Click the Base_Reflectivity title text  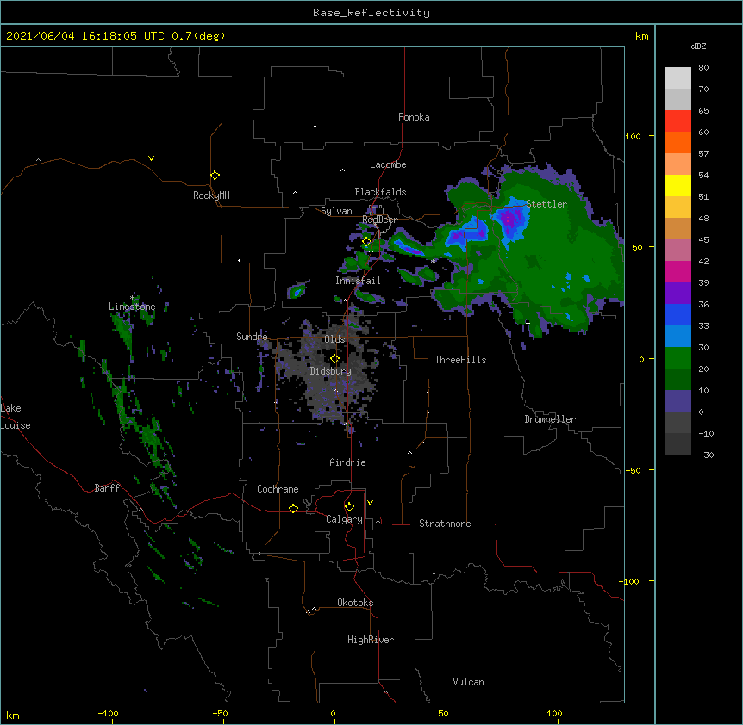(371, 13)
